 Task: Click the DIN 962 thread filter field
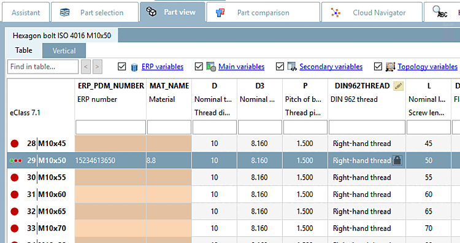pos(367,128)
